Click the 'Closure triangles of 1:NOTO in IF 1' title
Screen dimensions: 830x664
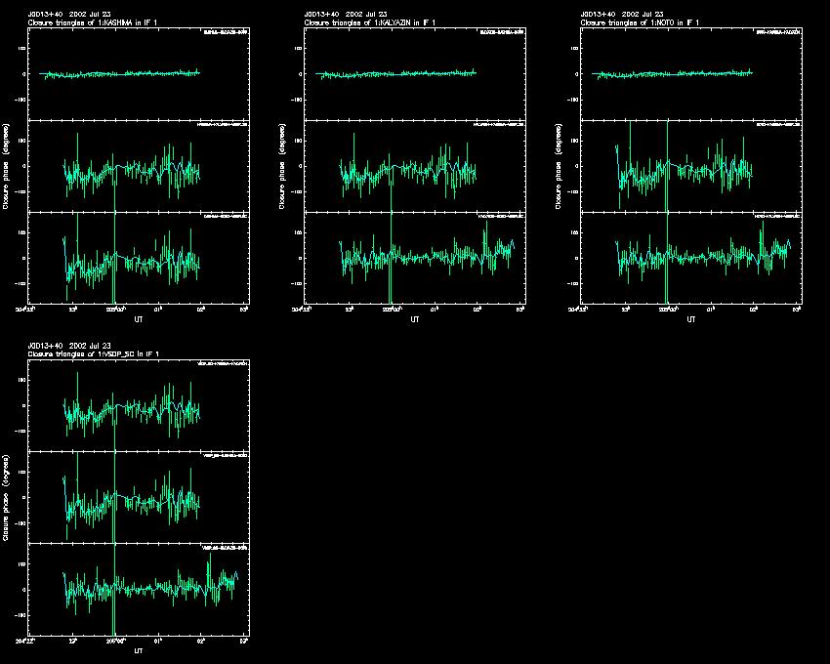click(640, 22)
